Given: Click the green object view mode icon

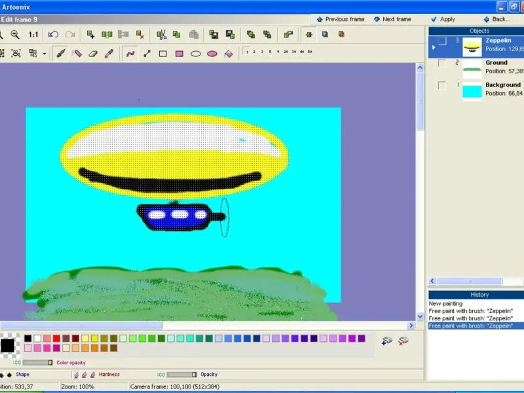Looking at the screenshot, I should coord(309,35).
